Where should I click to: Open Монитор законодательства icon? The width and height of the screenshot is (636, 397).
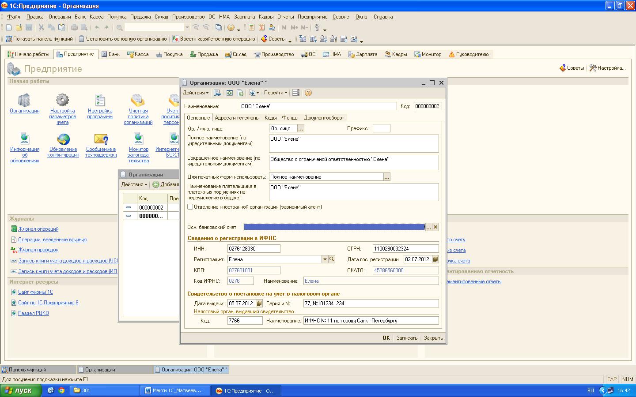coord(139,139)
